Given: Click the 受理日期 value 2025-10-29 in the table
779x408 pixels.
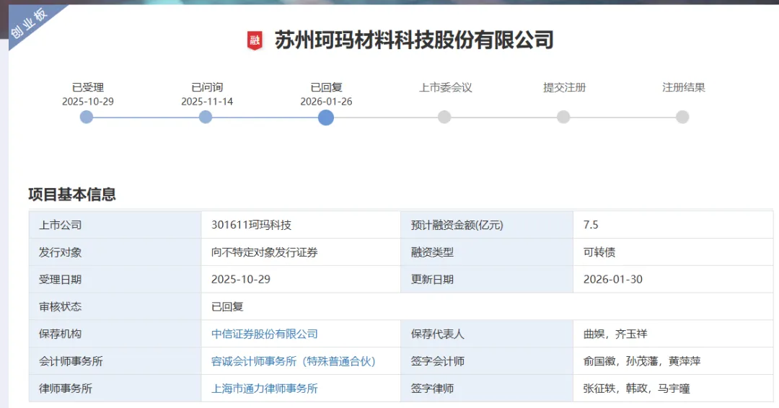Looking at the screenshot, I should point(240,280).
